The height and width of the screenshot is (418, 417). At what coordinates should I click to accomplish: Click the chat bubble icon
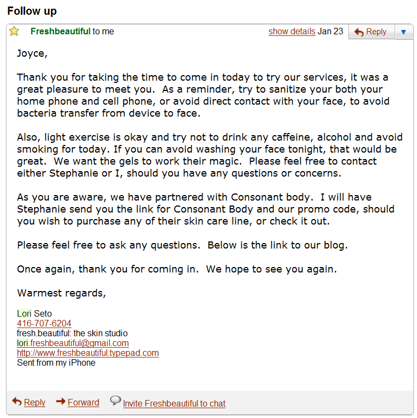[115, 401]
